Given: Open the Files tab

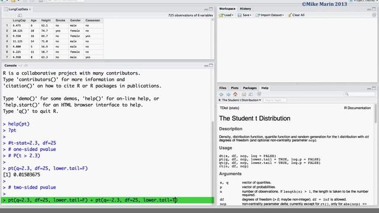Looking at the screenshot, I should [223, 88].
